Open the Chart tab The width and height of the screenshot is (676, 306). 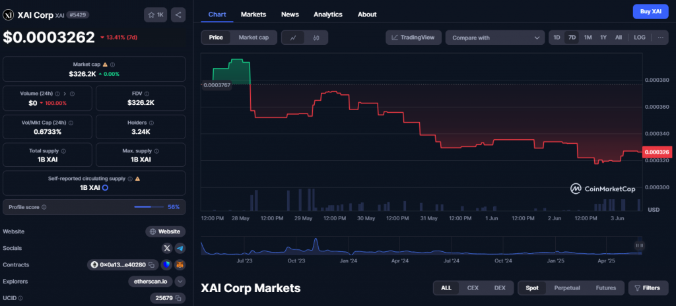217,15
